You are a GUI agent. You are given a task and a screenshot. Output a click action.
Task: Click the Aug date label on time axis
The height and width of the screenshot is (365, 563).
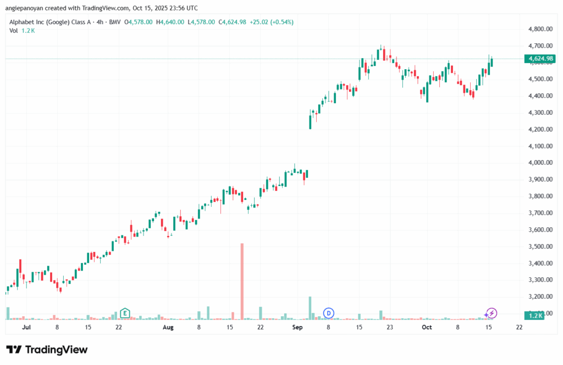(168, 327)
